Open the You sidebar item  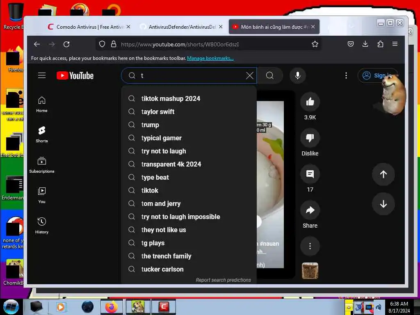coord(42,196)
